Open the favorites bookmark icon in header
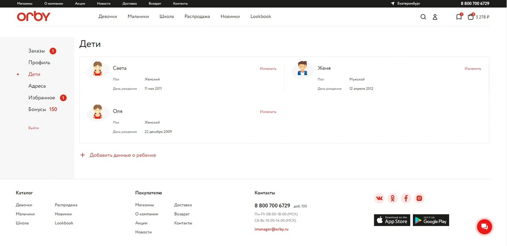 click(x=459, y=16)
